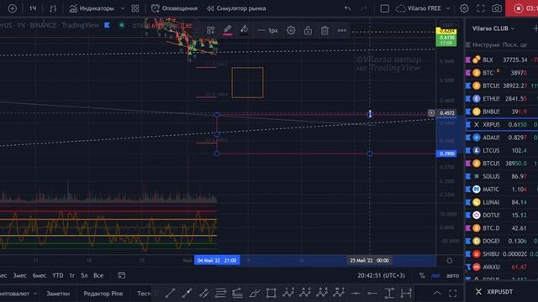Click the plus button beside price 0.4572
This screenshot has width=538, height=302.
click(431, 113)
